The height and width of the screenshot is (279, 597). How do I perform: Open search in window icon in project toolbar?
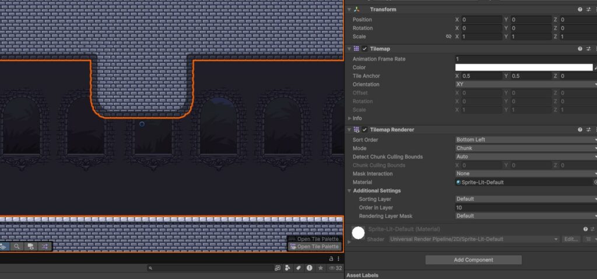278,268
